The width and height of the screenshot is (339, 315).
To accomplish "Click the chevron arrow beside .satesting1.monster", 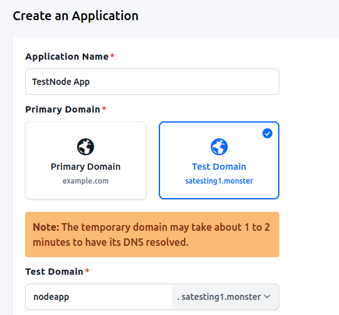I will point(267,296).
